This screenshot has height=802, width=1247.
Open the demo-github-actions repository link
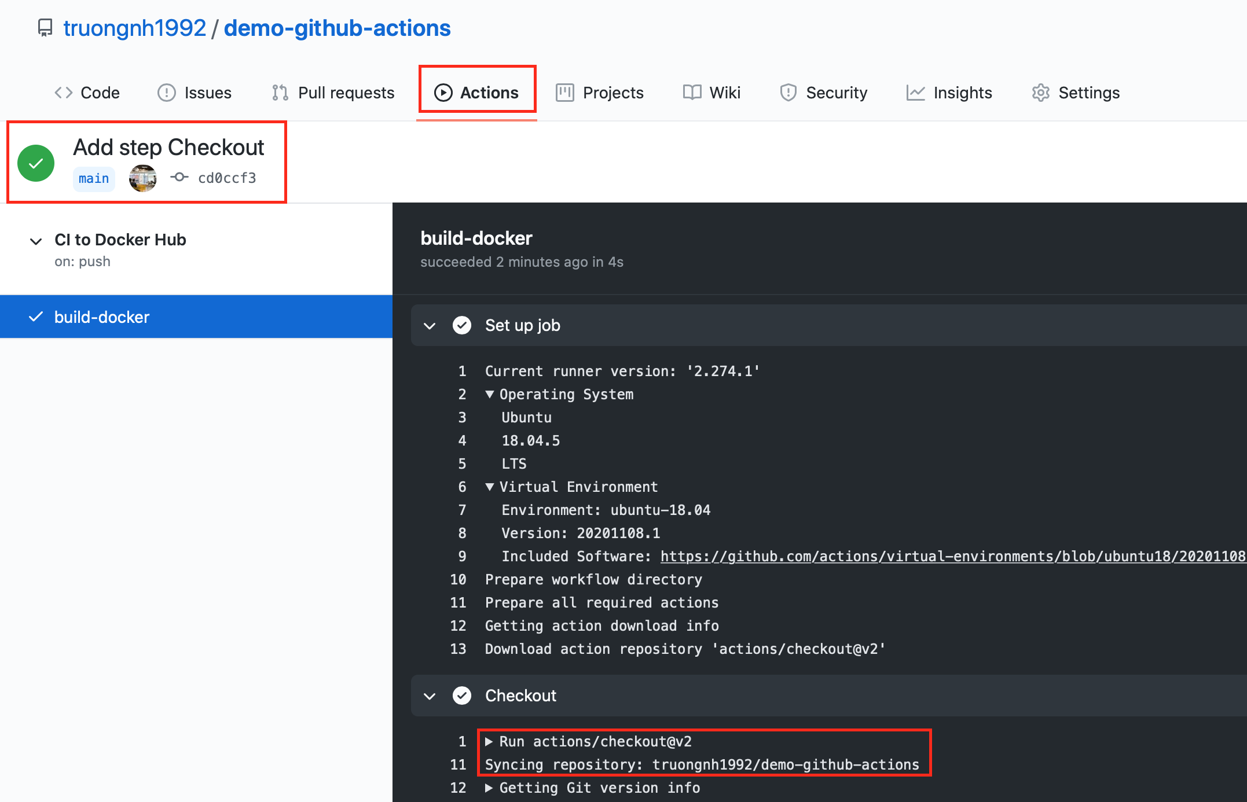pyautogui.click(x=337, y=28)
